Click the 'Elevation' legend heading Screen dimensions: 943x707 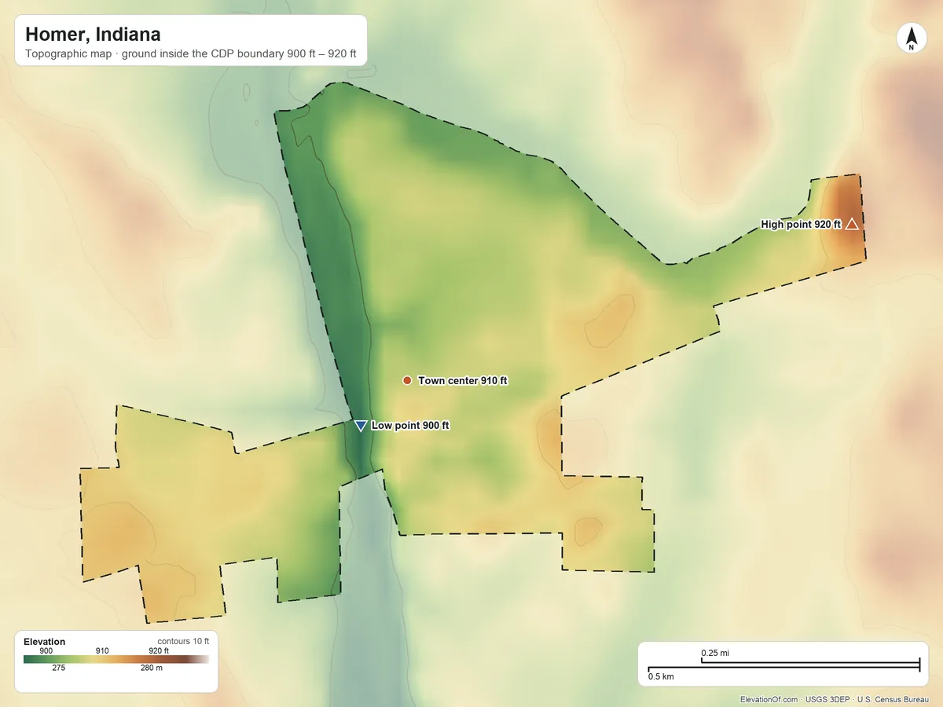point(45,642)
